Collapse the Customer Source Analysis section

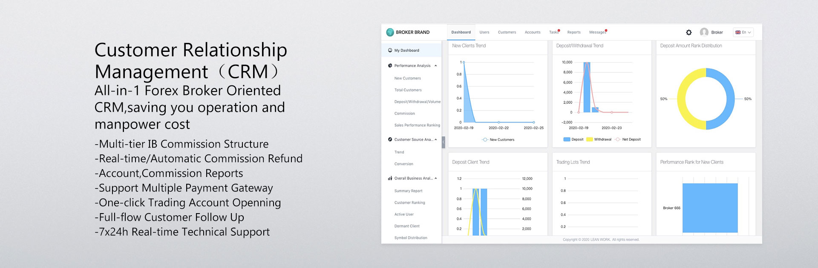coord(435,140)
